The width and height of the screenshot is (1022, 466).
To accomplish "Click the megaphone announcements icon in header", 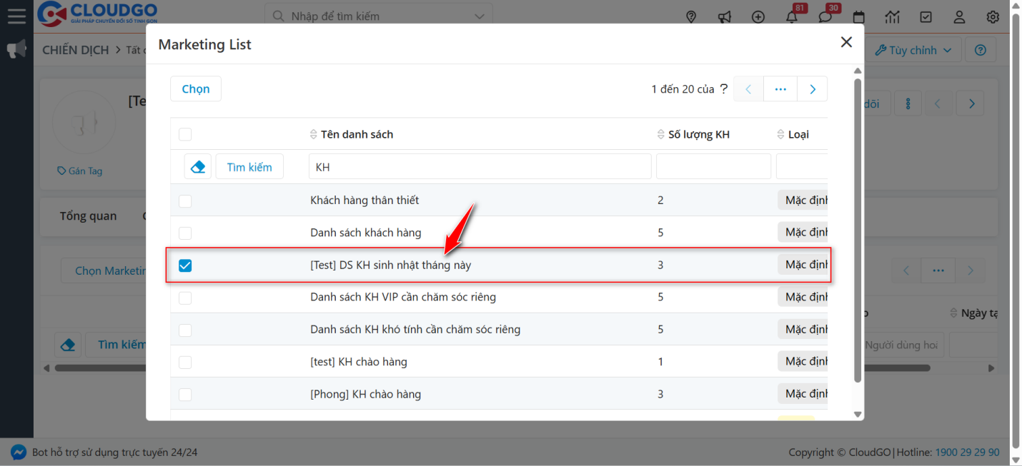I will (x=725, y=17).
